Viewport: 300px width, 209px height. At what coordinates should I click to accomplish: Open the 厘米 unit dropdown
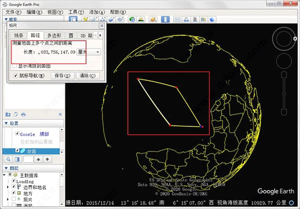point(88,52)
